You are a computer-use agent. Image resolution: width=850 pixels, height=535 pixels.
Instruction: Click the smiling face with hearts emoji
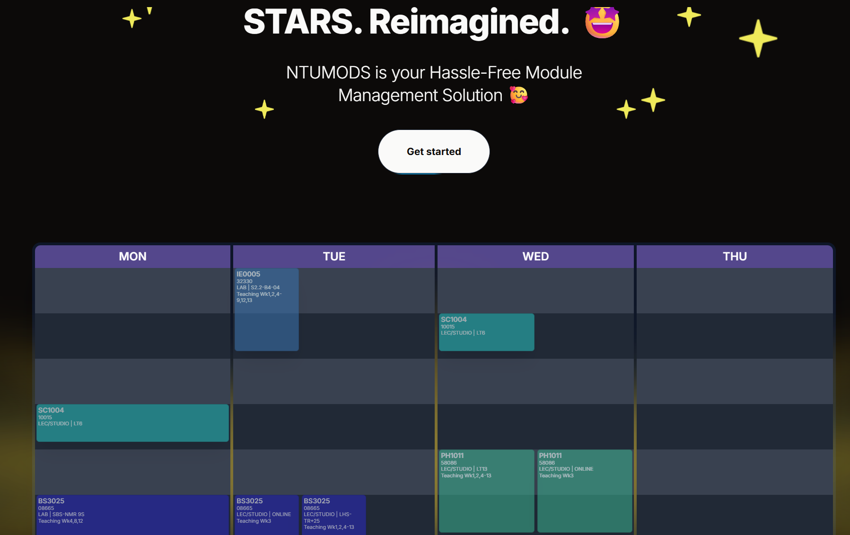[x=518, y=95]
